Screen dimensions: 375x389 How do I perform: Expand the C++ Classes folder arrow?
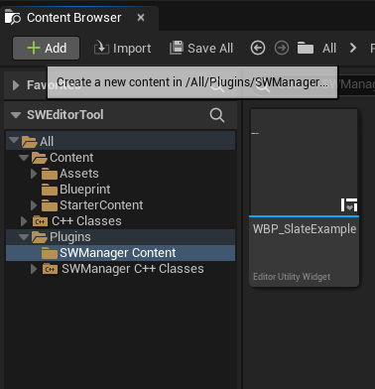[x=24, y=221]
